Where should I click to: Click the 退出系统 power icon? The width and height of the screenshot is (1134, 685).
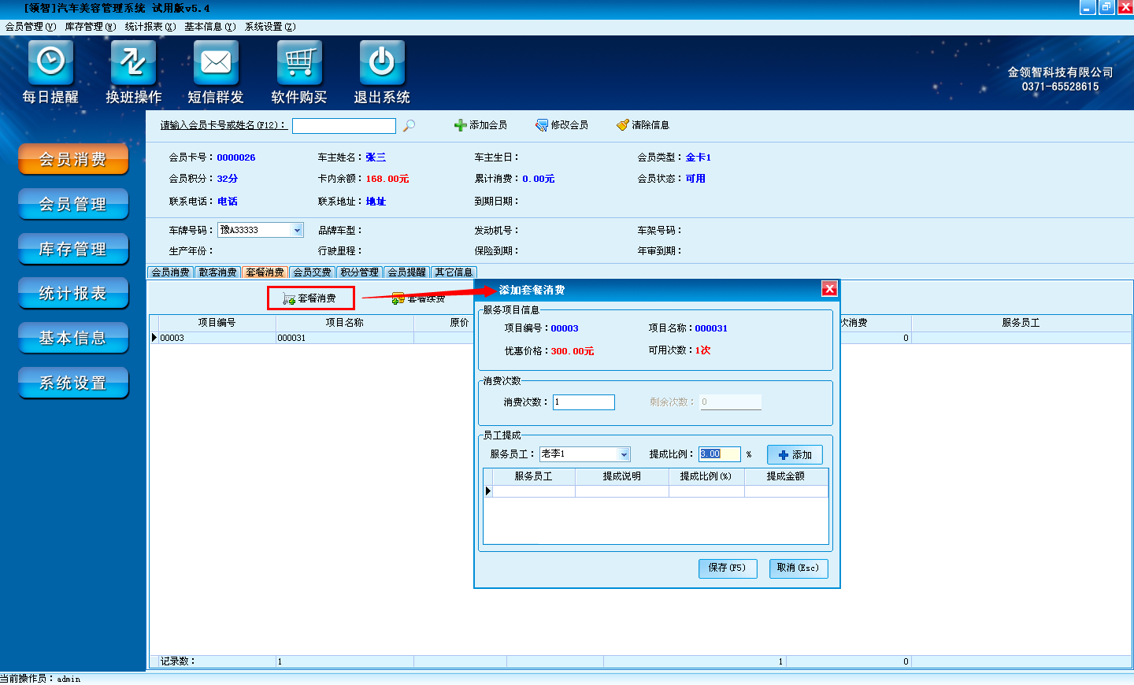pyautogui.click(x=382, y=62)
